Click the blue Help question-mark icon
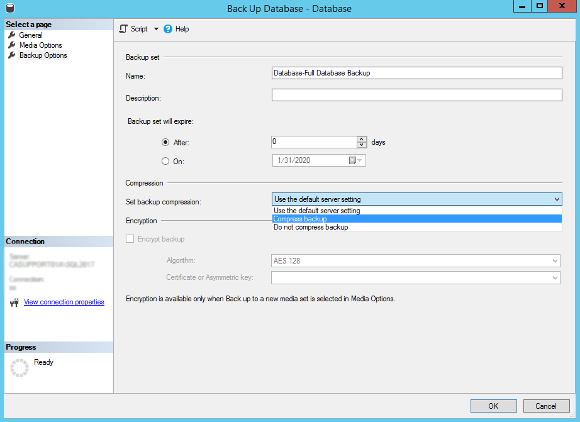This screenshot has width=580, height=422. click(168, 29)
